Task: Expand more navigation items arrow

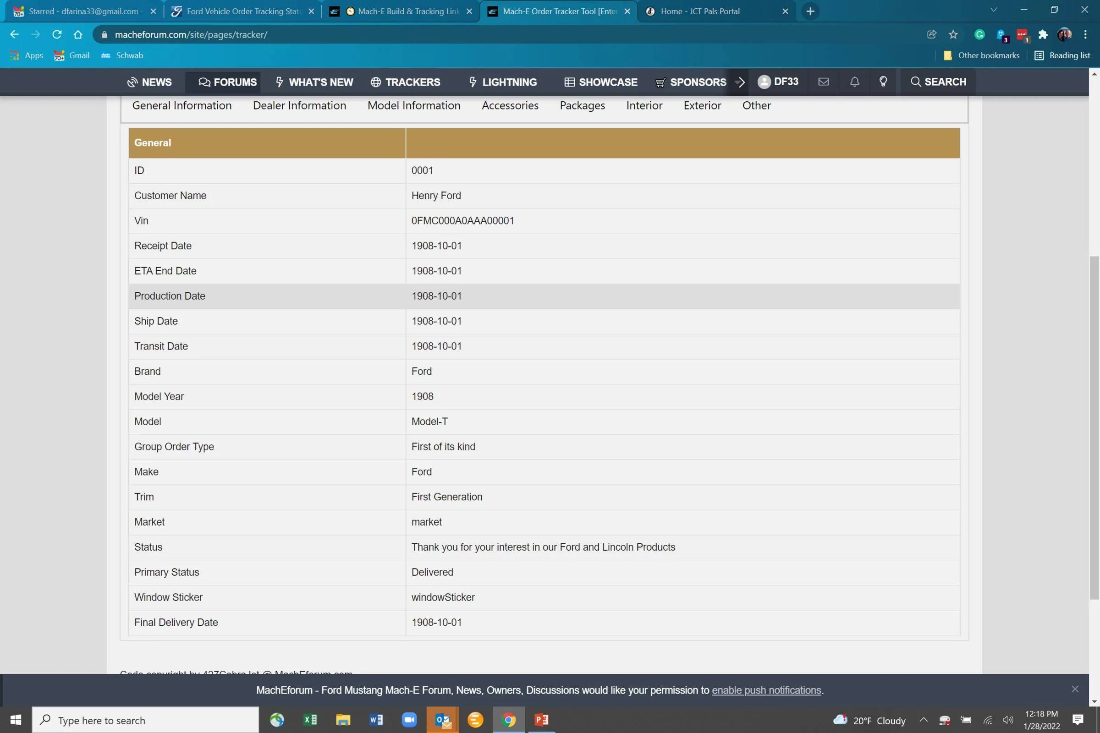Action: (740, 82)
